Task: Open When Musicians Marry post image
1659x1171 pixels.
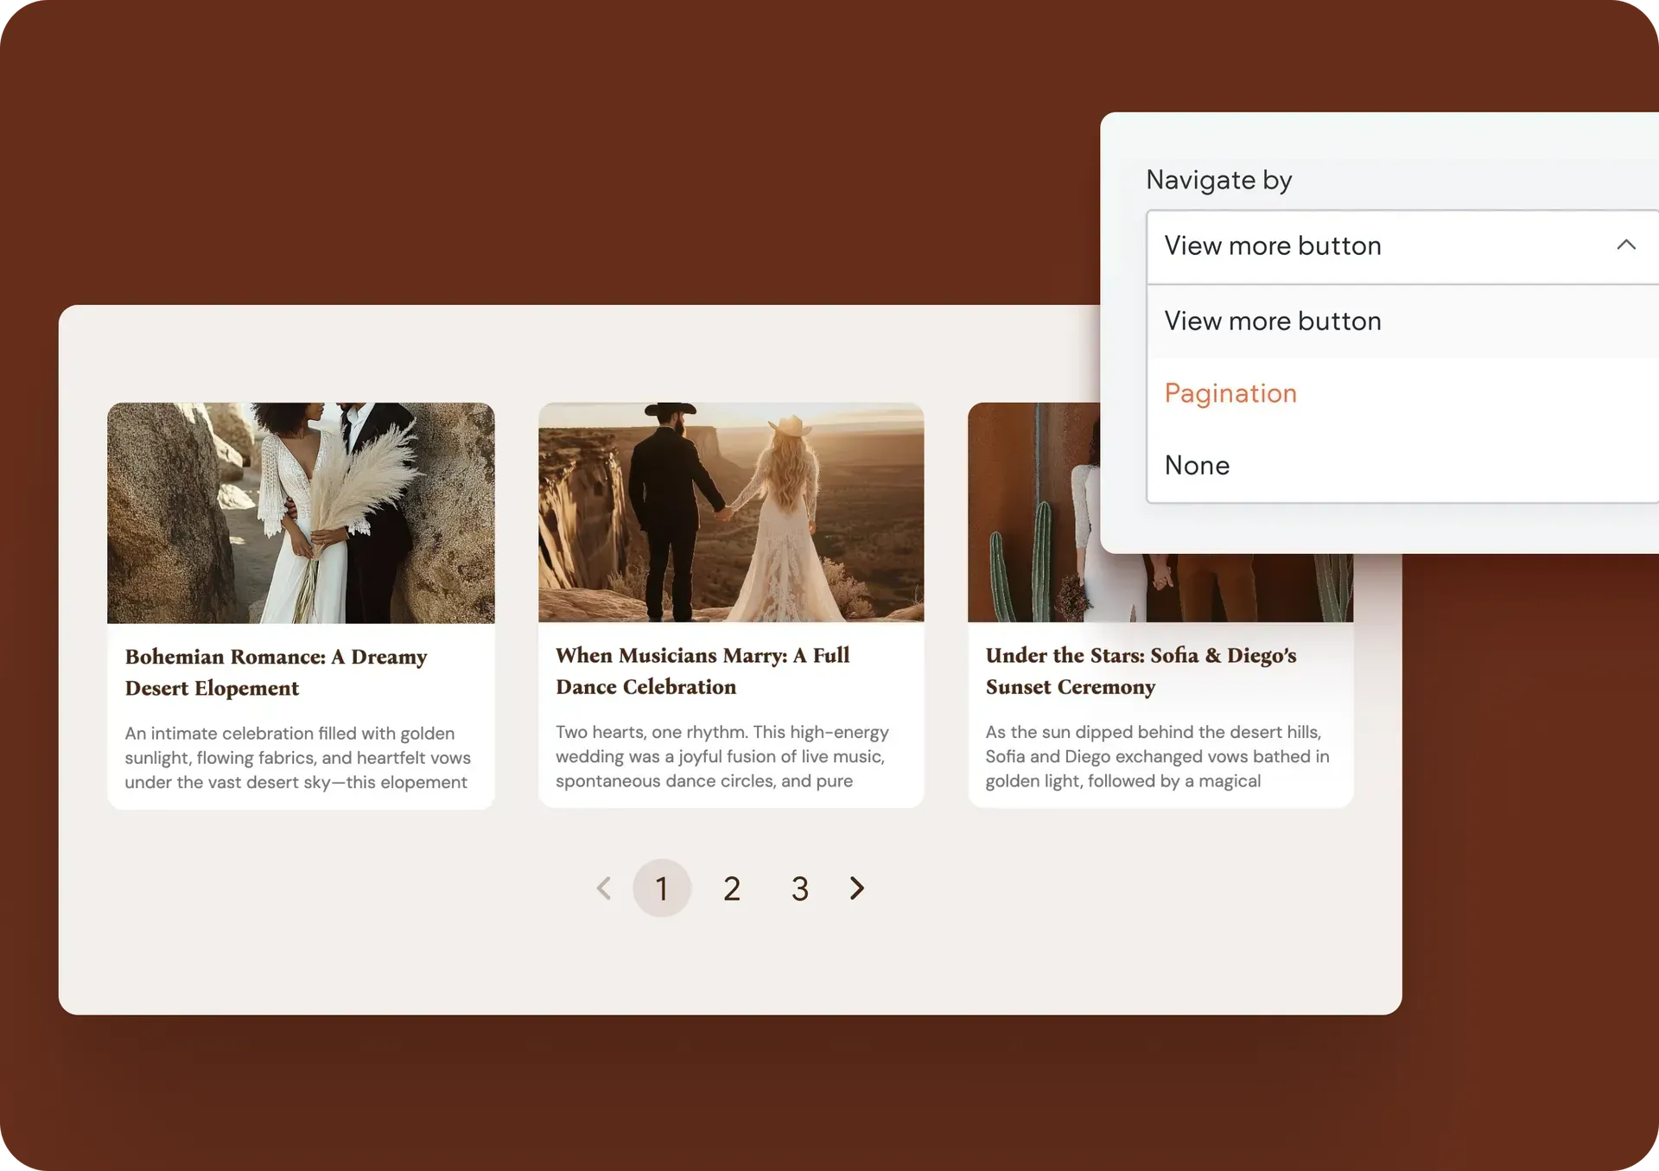Action: (x=731, y=512)
